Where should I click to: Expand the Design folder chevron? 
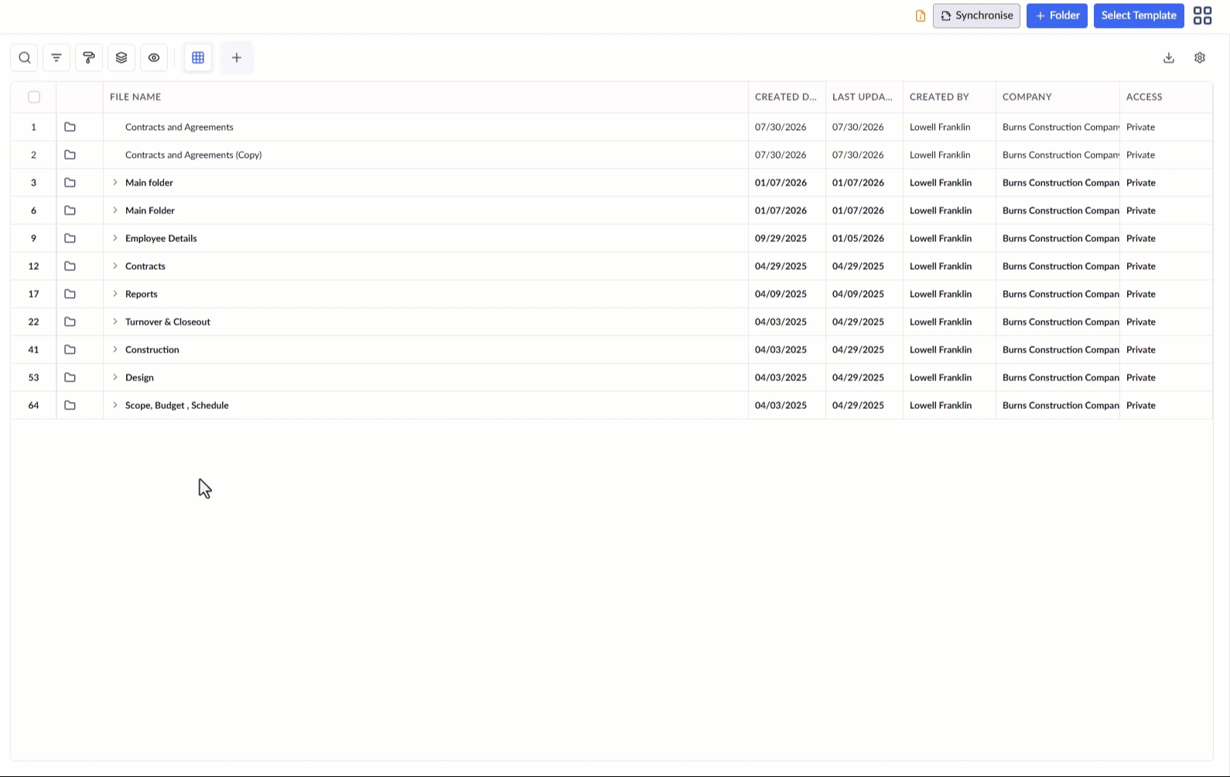[x=115, y=377]
